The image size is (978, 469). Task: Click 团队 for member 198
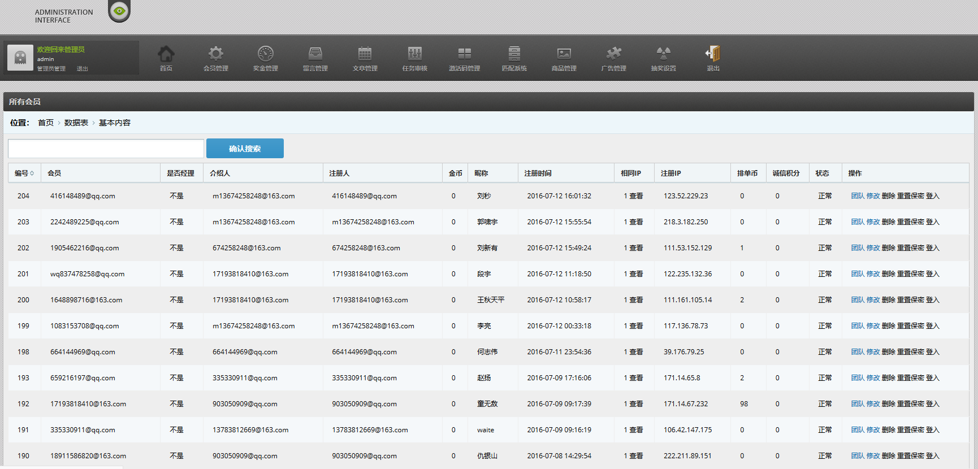pyautogui.click(x=858, y=352)
